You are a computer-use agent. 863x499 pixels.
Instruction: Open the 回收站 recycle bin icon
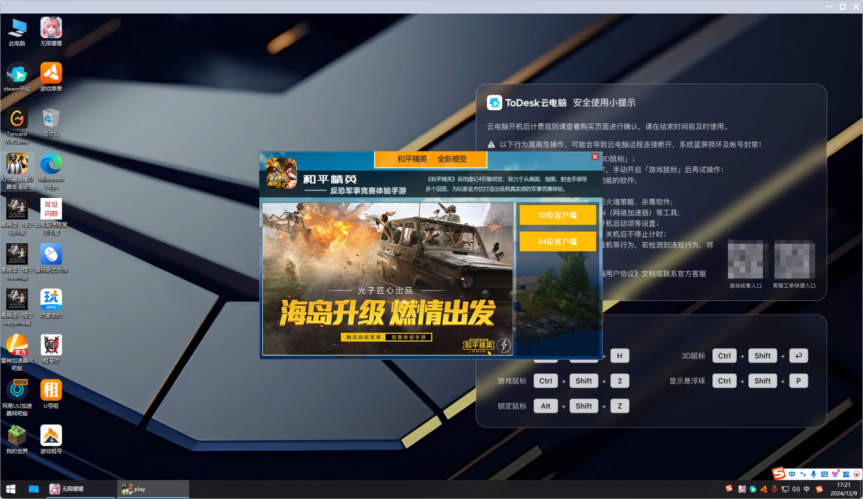pyautogui.click(x=51, y=123)
